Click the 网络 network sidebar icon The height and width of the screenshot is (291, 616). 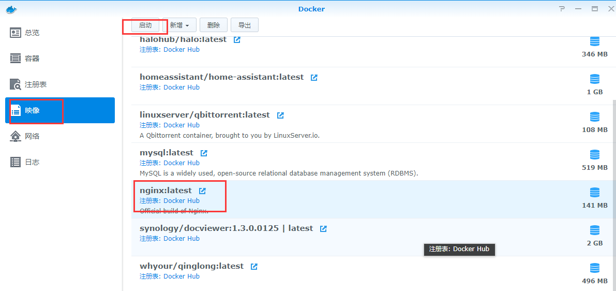point(16,137)
